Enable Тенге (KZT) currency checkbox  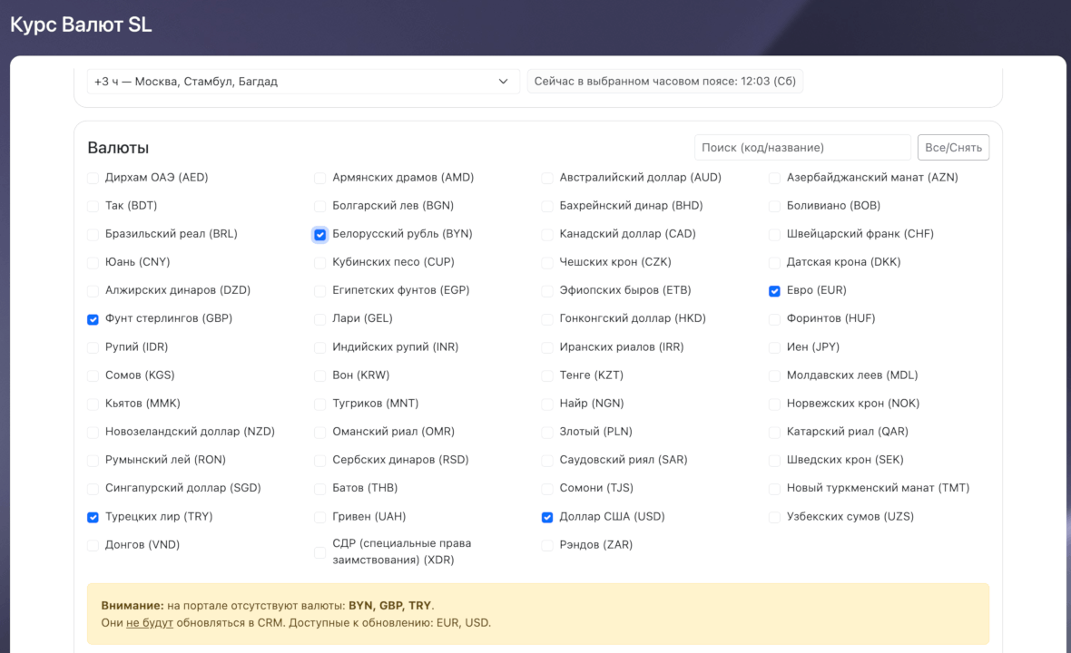(547, 375)
